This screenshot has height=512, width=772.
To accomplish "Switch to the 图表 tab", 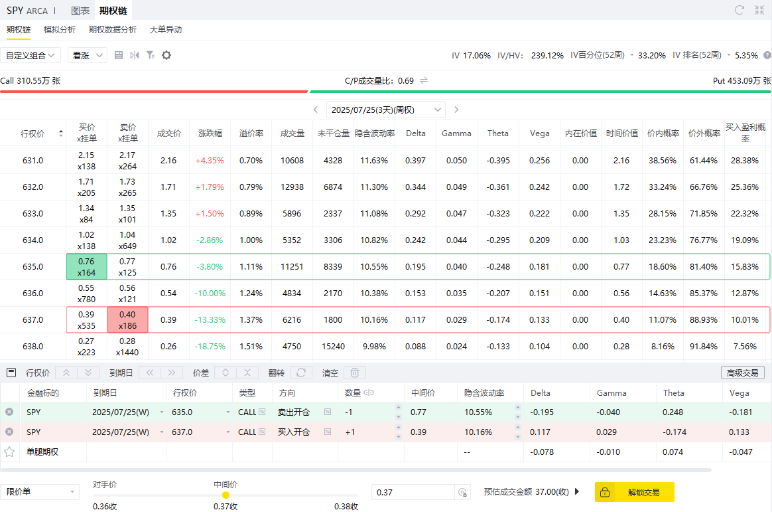I will [x=80, y=11].
